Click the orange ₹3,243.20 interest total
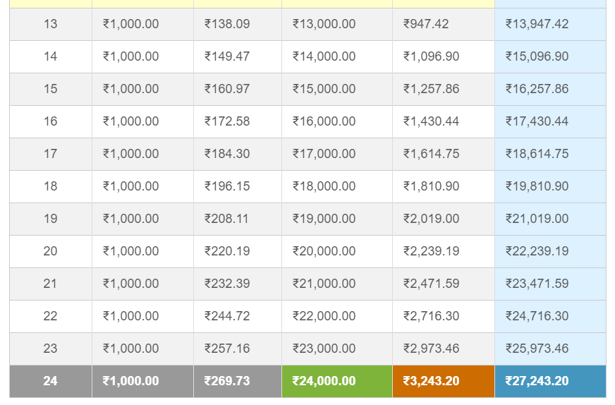 coord(444,382)
